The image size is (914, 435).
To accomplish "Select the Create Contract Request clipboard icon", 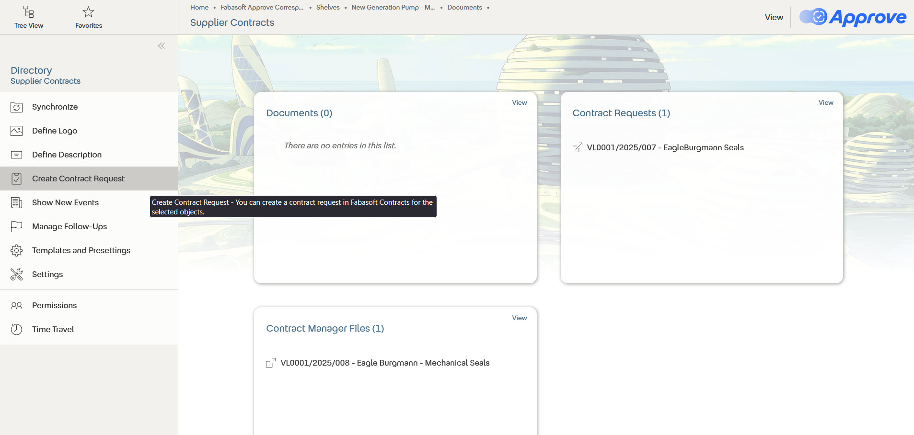I will point(16,178).
